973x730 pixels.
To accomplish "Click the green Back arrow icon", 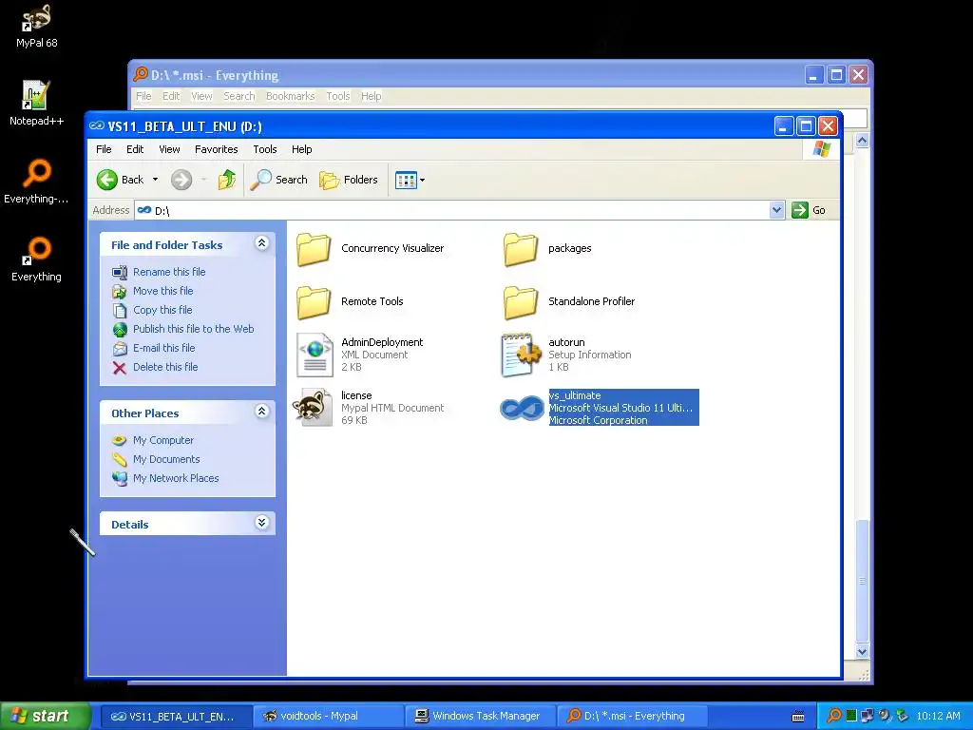I will 106,180.
